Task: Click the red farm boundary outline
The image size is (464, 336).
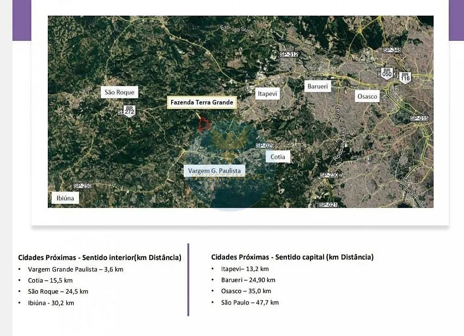Action: [x=204, y=125]
